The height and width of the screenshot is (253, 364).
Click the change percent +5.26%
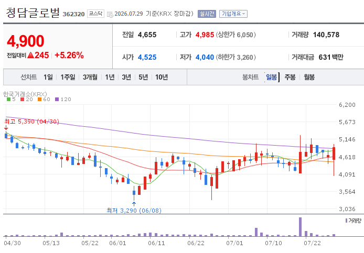69,55
